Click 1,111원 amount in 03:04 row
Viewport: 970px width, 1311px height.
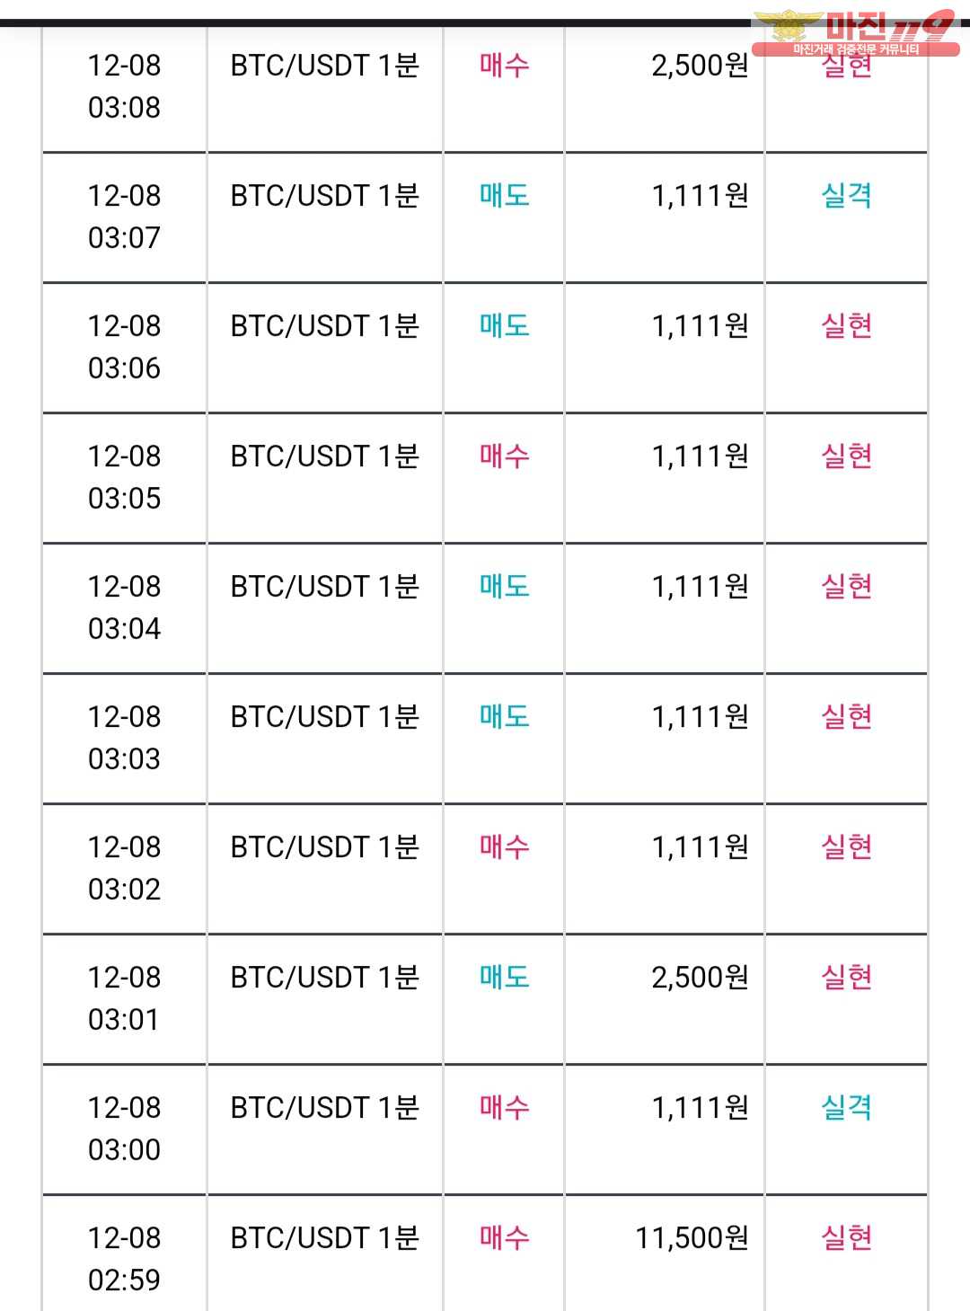[700, 587]
